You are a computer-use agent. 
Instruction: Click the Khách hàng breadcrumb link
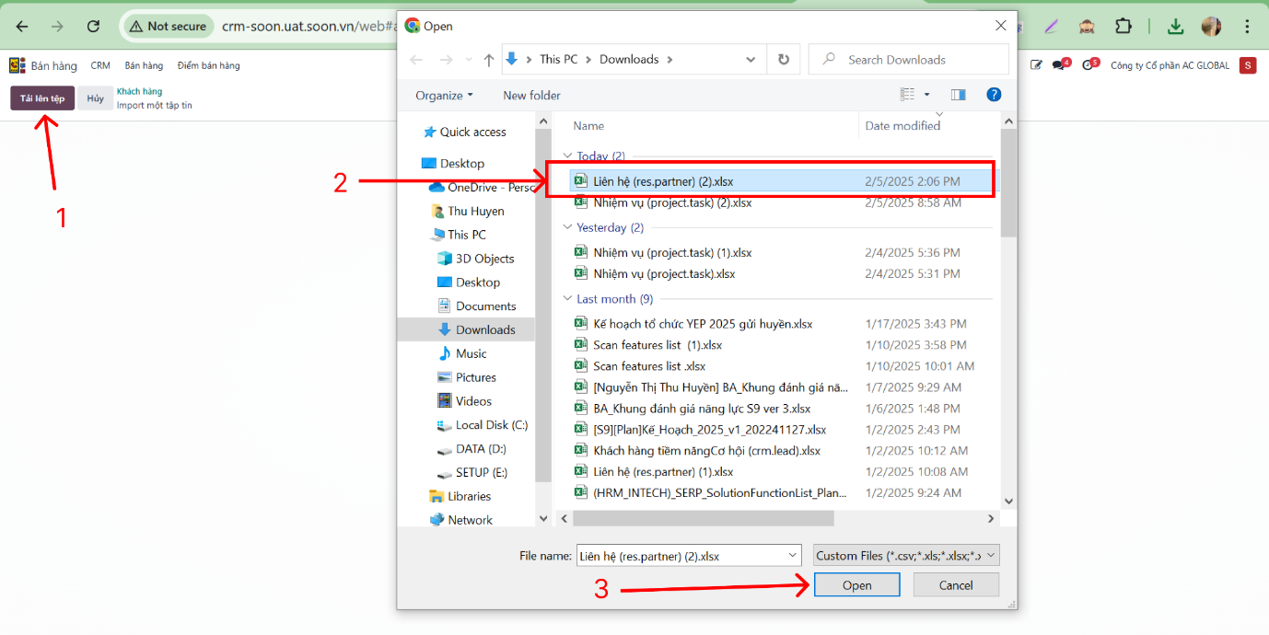click(x=139, y=92)
